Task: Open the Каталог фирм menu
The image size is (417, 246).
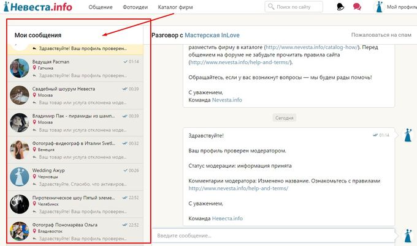Action: pyautogui.click(x=175, y=7)
